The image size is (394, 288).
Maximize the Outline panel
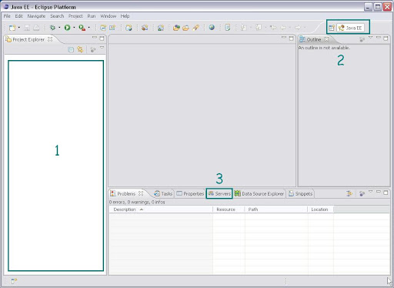point(386,39)
